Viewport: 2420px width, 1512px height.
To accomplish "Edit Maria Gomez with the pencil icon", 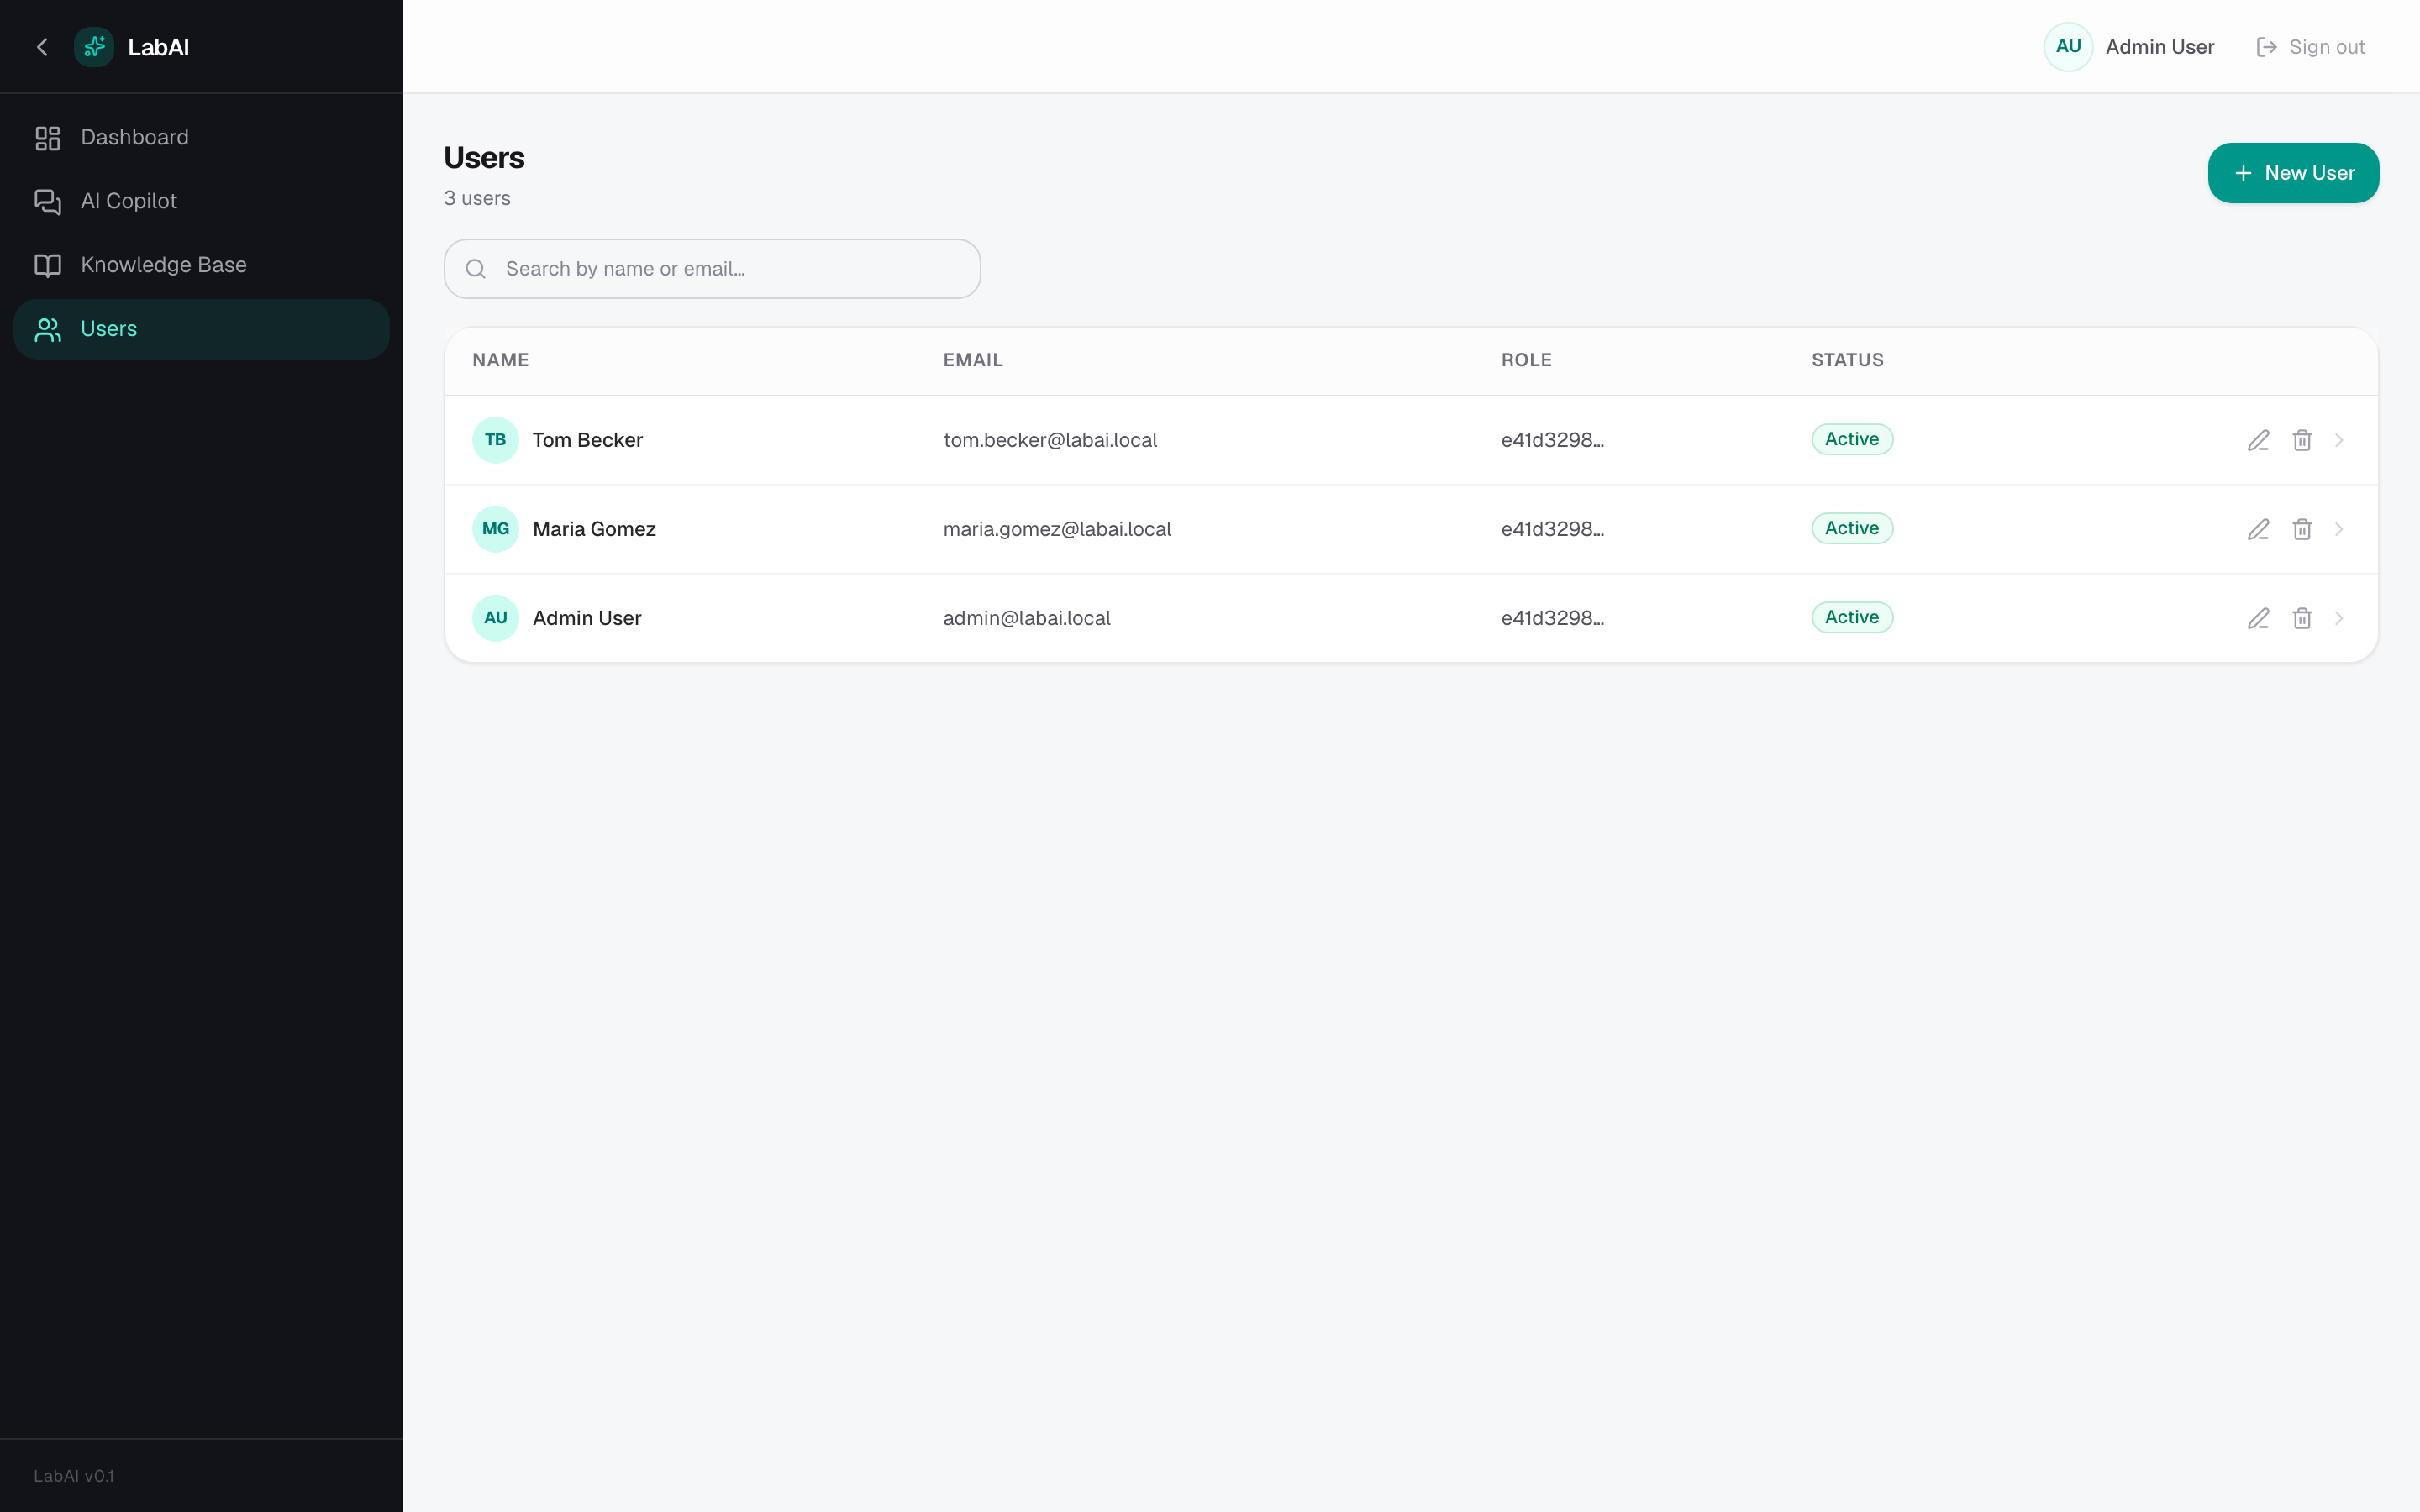I will [2258, 529].
